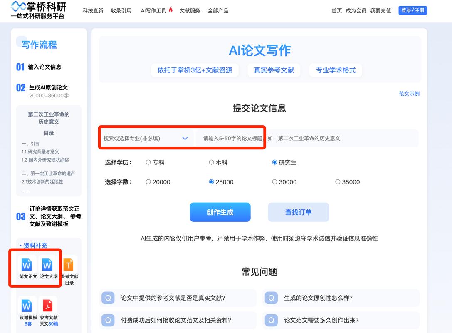Choose 30000 as the word count
The image size is (452, 333).
pos(274,182)
